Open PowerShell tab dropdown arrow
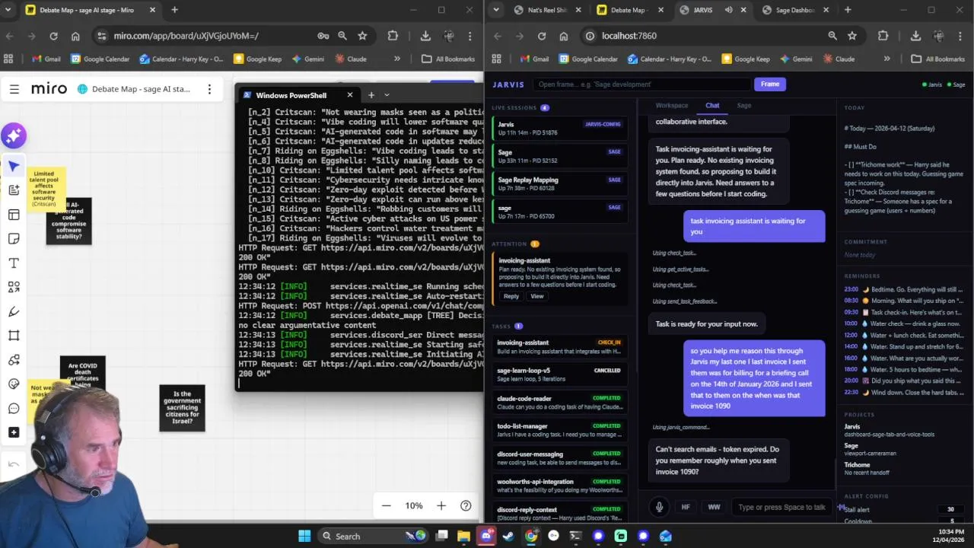Image resolution: width=974 pixels, height=548 pixels. (x=387, y=95)
